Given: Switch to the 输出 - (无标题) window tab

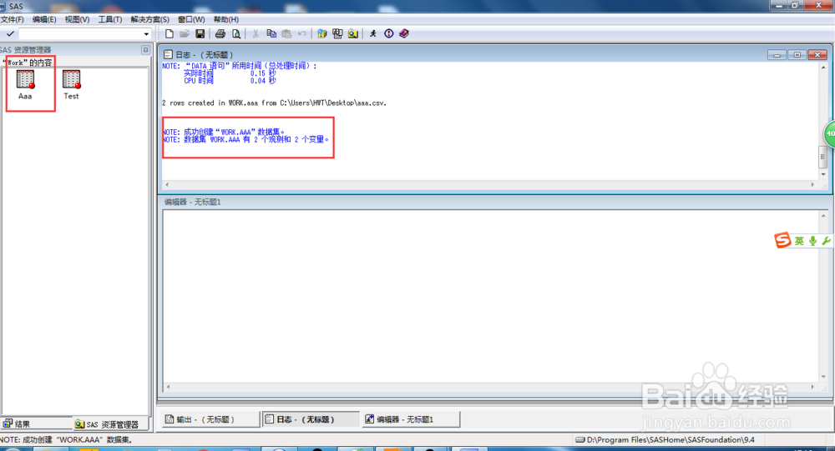Looking at the screenshot, I should 210,419.
